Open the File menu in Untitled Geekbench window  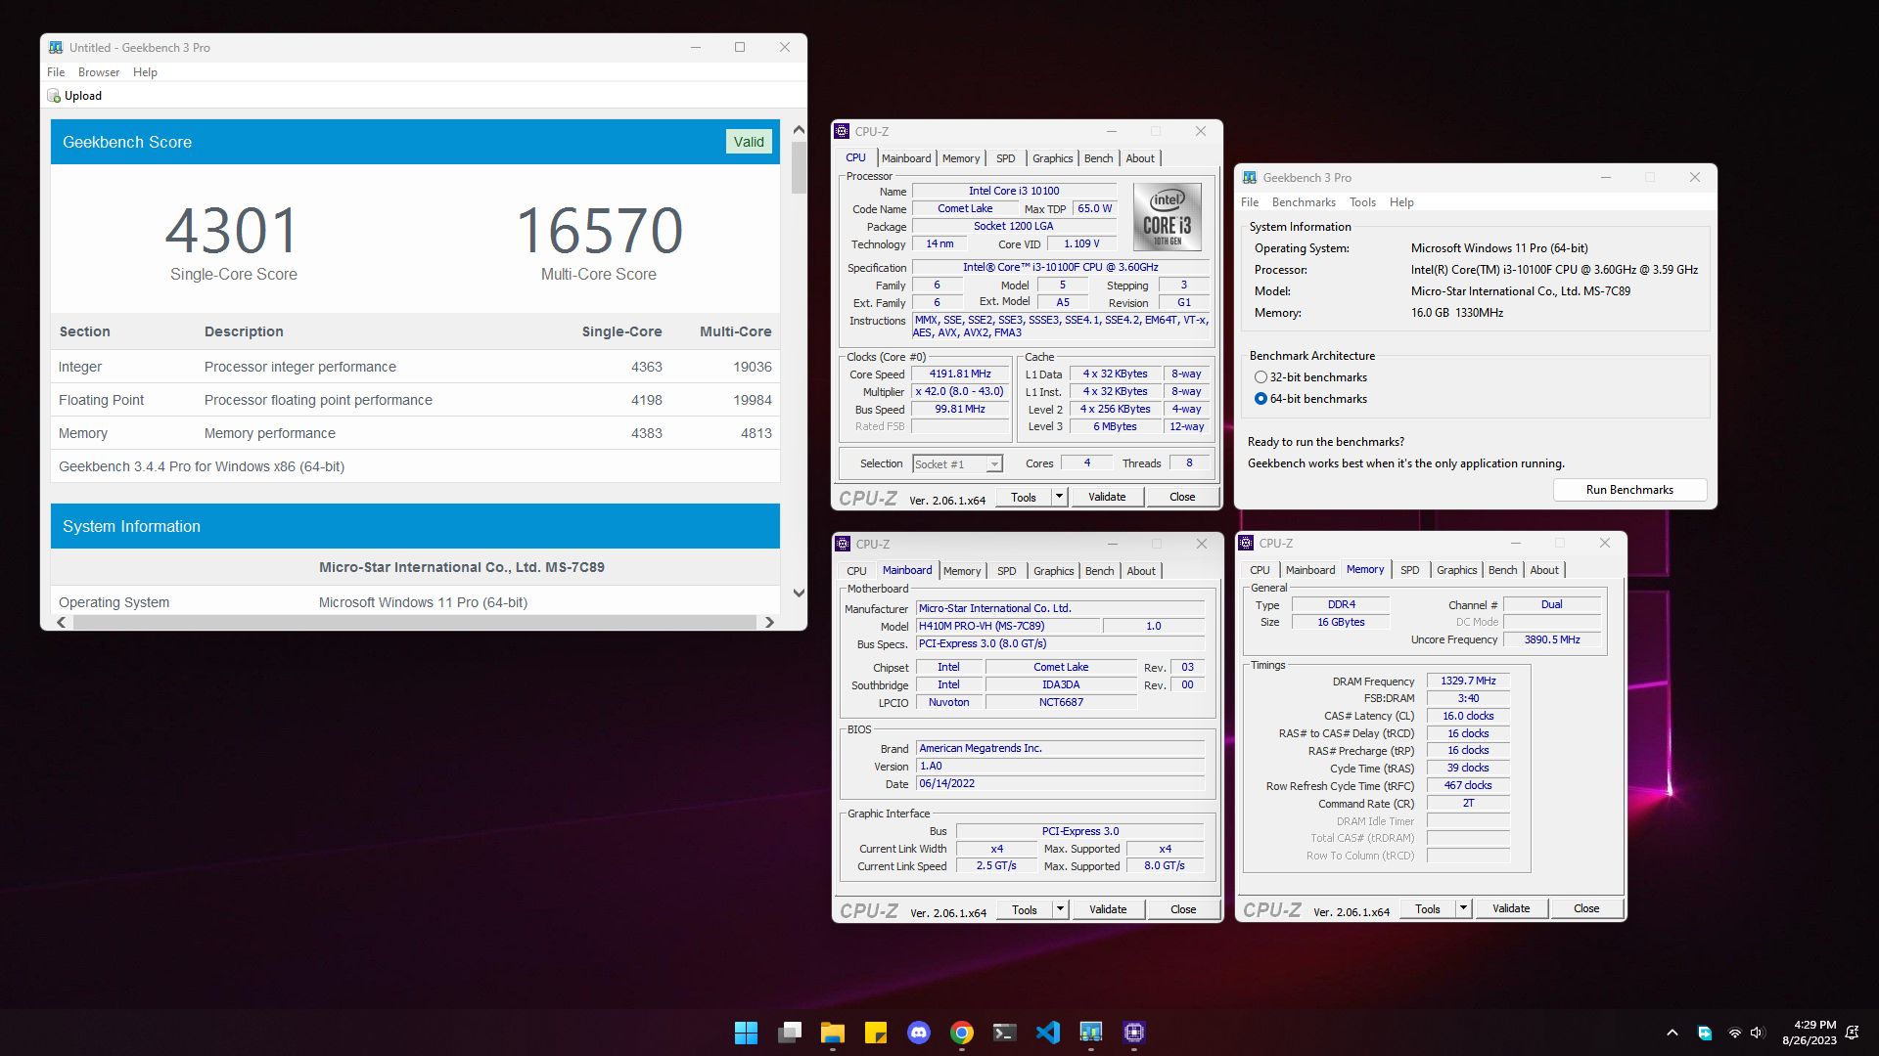point(56,72)
